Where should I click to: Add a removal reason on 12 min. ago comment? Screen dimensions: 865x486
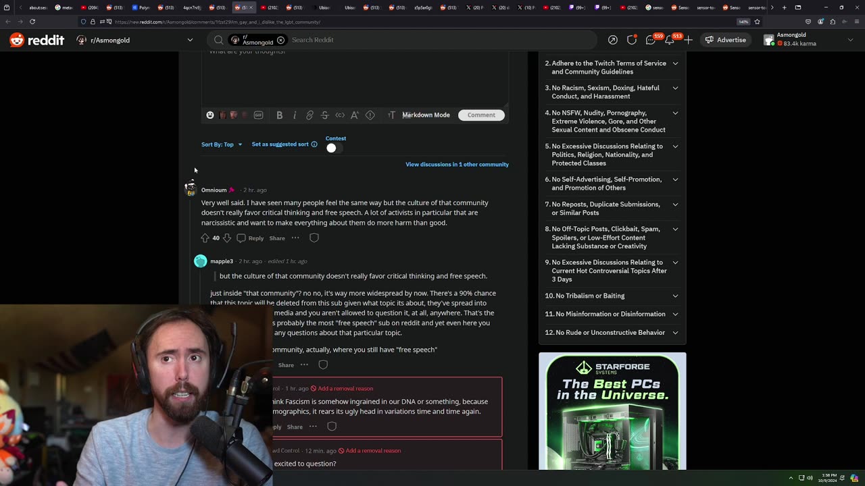coord(369,451)
